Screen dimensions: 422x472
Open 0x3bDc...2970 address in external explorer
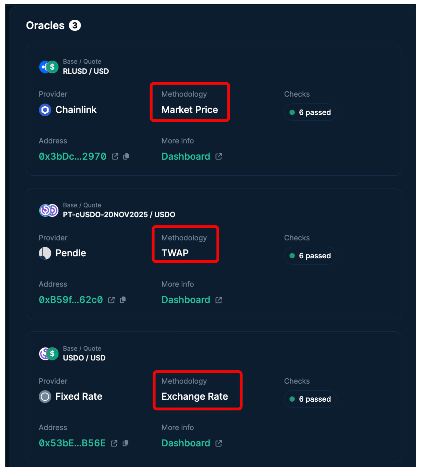115,156
